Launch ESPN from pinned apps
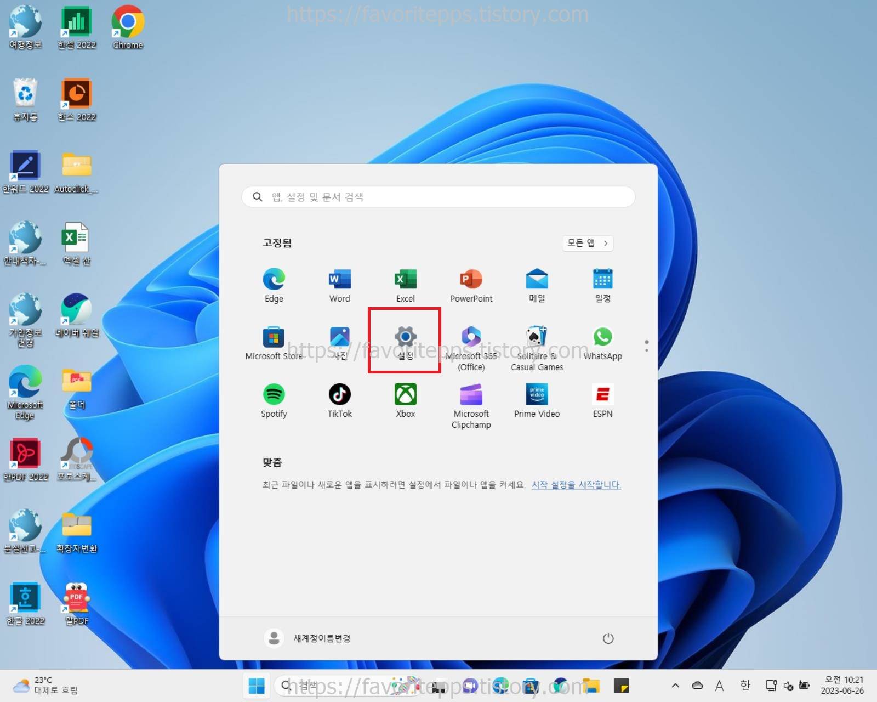 [x=602, y=401]
